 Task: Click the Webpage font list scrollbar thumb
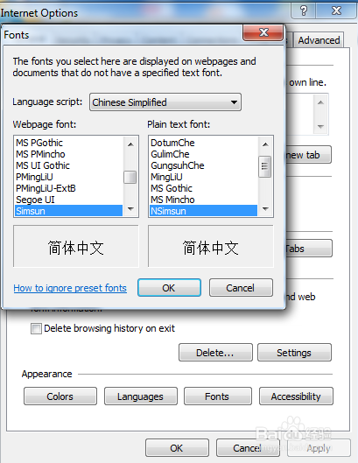(x=130, y=177)
